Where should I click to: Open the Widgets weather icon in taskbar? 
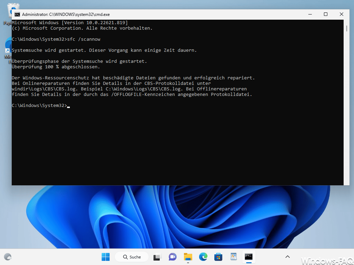[8, 257]
